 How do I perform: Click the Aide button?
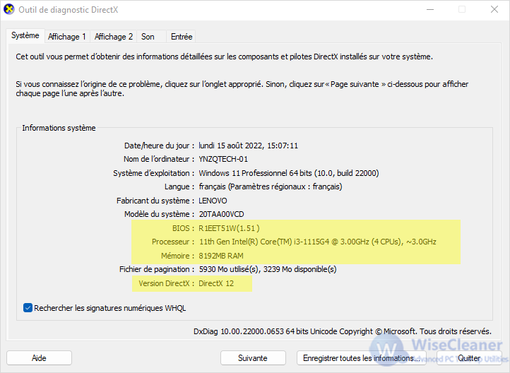(x=39, y=358)
